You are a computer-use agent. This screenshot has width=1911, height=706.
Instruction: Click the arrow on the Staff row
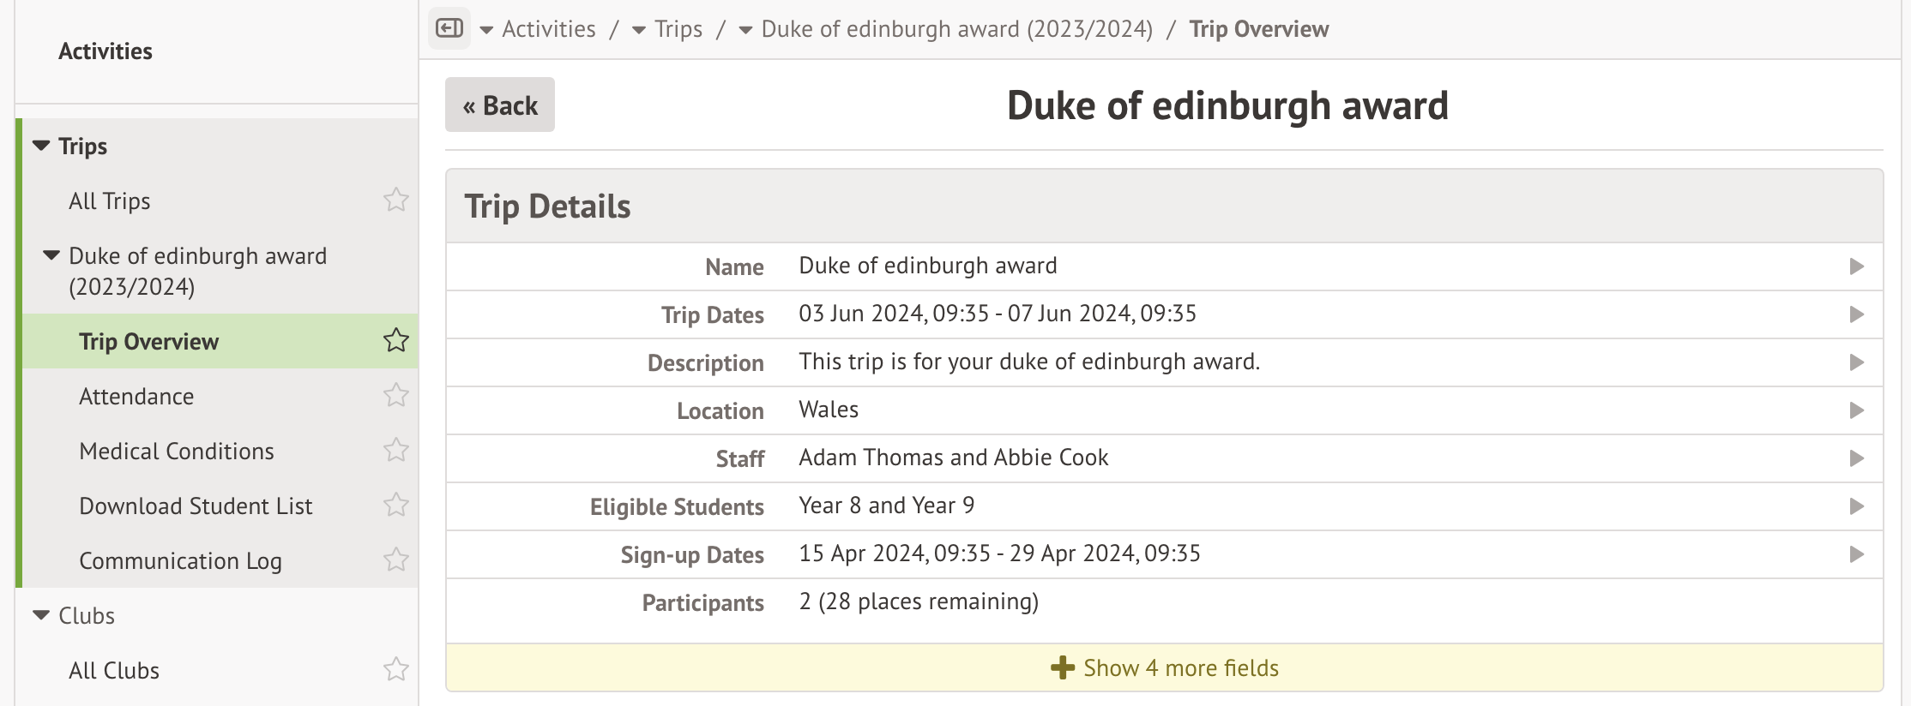(x=1857, y=458)
